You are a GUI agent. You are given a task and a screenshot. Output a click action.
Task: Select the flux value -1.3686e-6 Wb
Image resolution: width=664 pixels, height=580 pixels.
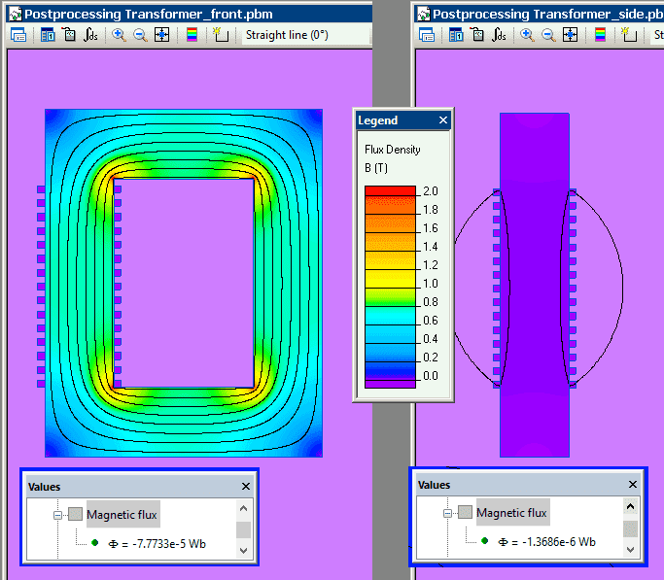tap(546, 542)
